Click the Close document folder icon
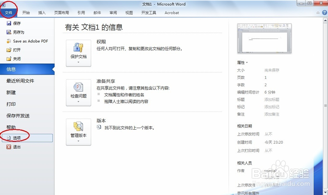Image resolution: width=328 pixels, height=195 pixels. click(x=9, y=59)
